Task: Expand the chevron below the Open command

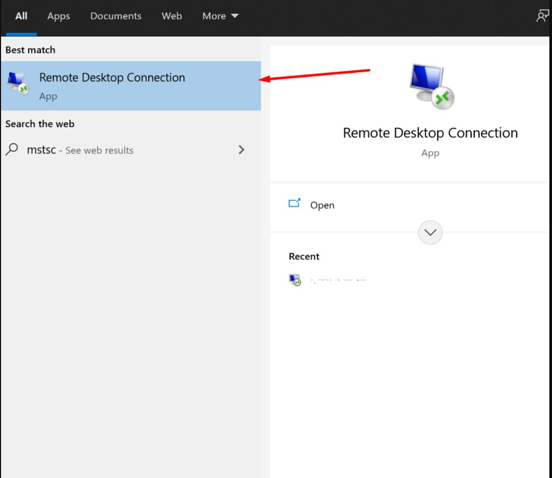Action: coord(430,232)
